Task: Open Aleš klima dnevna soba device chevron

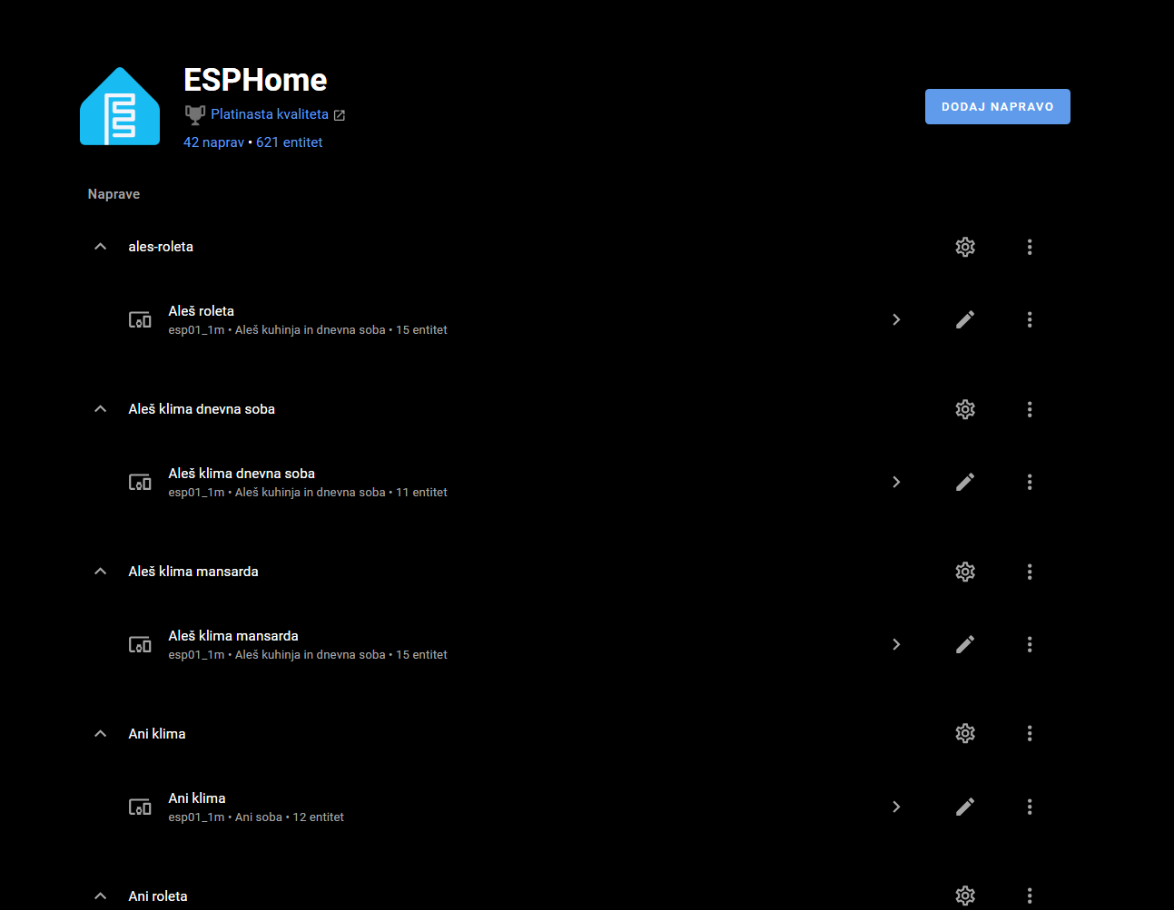Action: coord(896,482)
